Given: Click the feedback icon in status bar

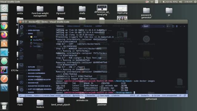Looking at the screenshot, I should [180, 96].
